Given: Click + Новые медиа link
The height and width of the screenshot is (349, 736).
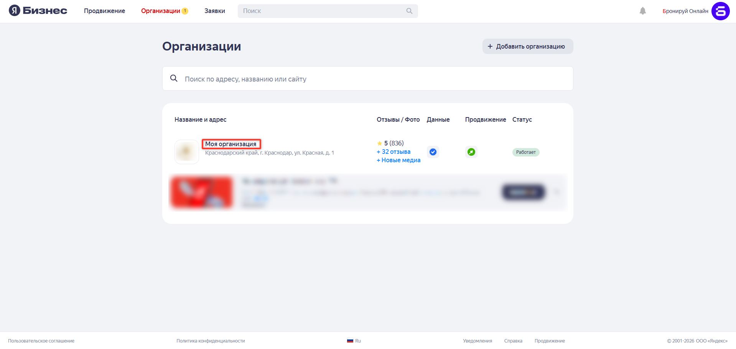Looking at the screenshot, I should pos(398,160).
